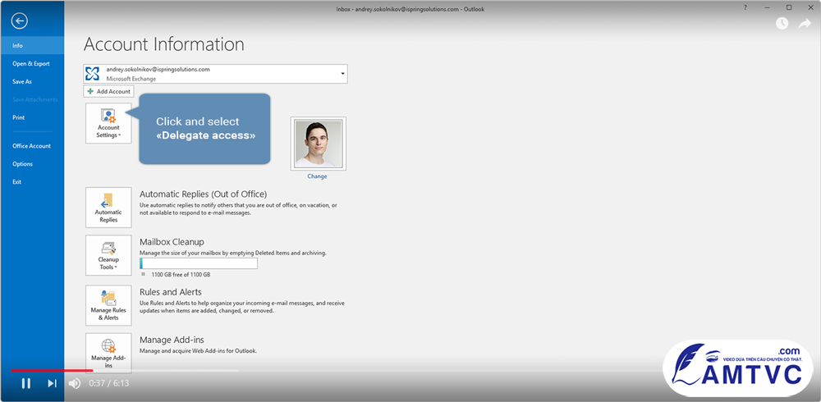Click the 1100 GB free text
Viewport: 821px width, 402px height.
click(x=181, y=274)
